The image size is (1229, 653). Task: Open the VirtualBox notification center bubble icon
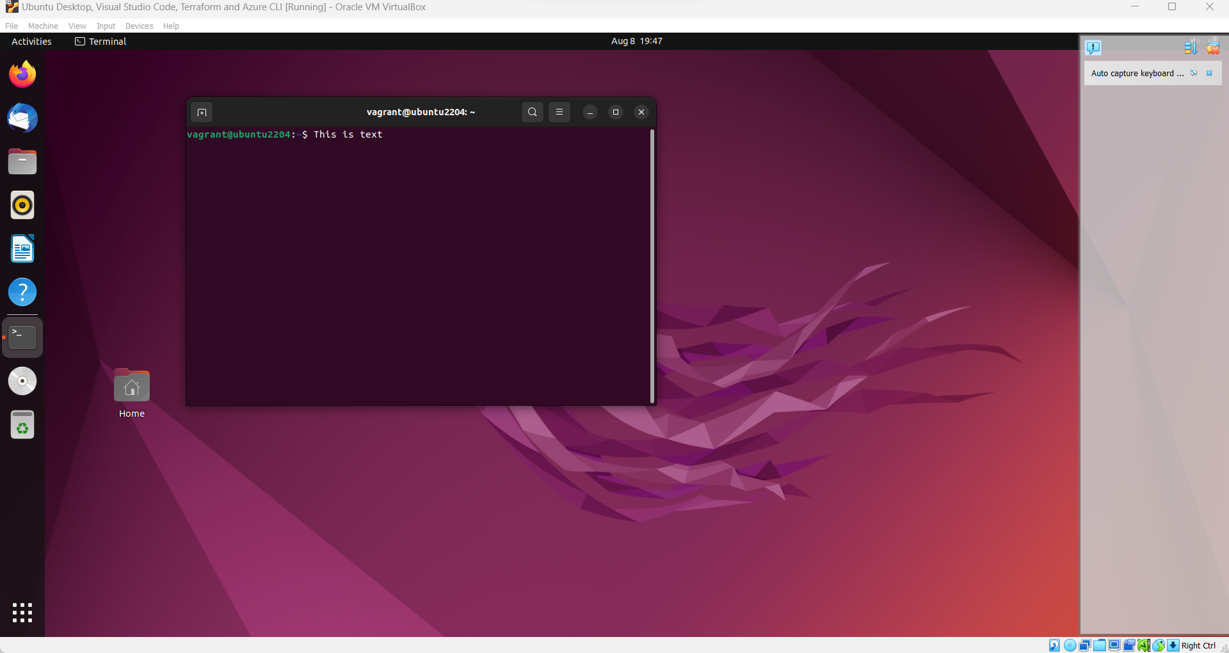point(1093,48)
